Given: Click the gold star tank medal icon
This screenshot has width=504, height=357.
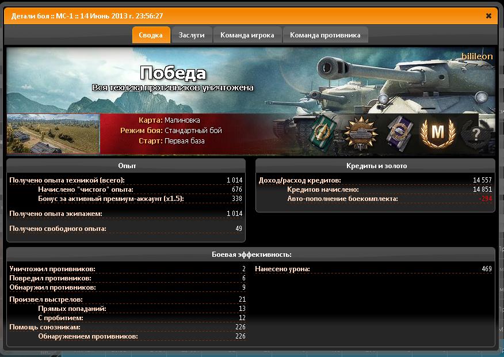Looking at the screenshot, I should tap(361, 133).
